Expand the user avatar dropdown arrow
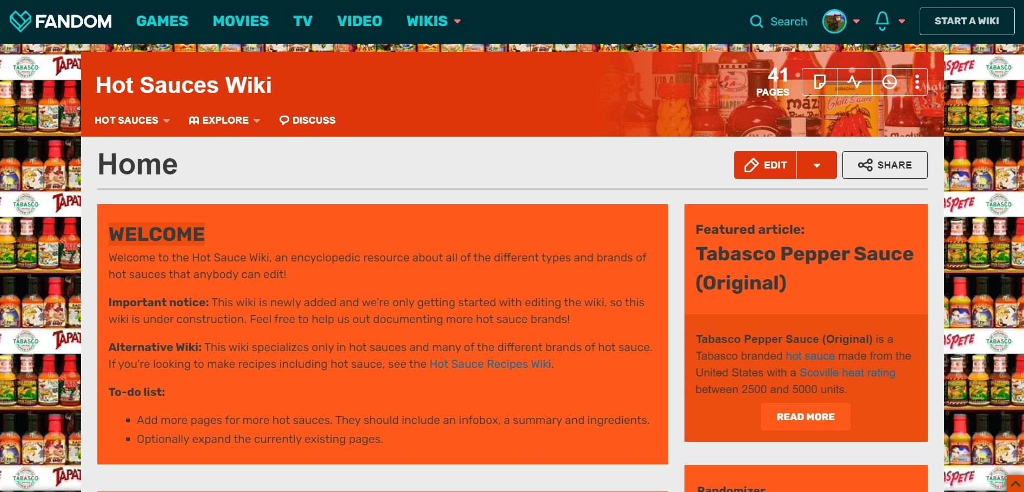This screenshot has width=1024, height=492. [856, 22]
